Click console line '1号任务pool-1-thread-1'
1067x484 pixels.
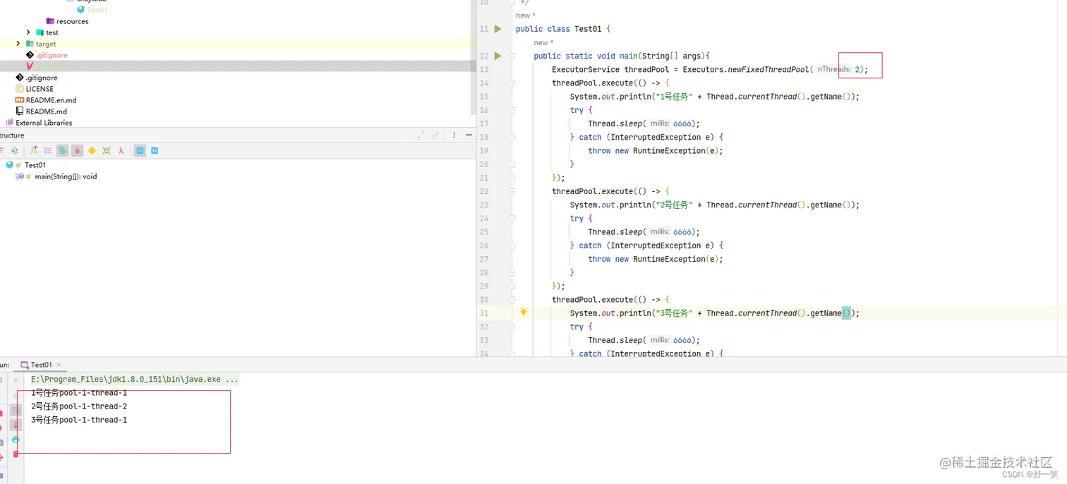point(79,393)
